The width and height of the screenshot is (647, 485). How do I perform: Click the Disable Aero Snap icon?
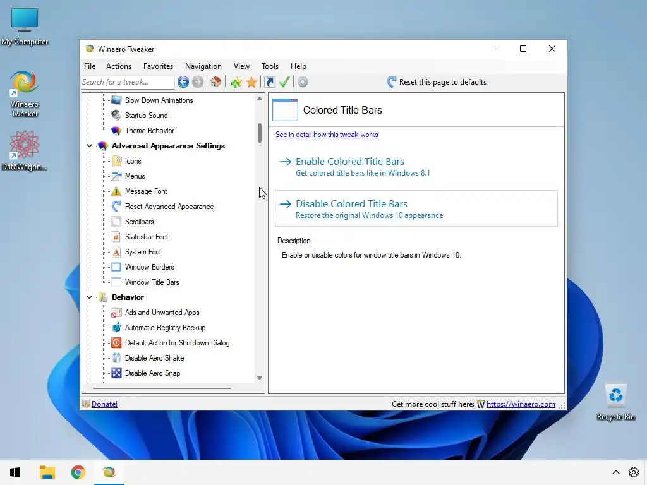pos(116,373)
